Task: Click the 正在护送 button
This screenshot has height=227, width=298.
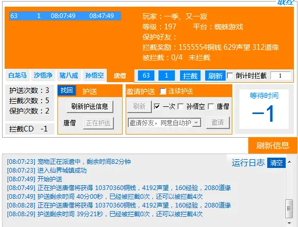Action: point(98,123)
